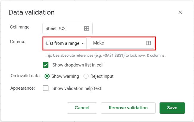Tick the Show dropdown list in cell checkbox
The height and width of the screenshot is (122, 194).
tap(46, 65)
